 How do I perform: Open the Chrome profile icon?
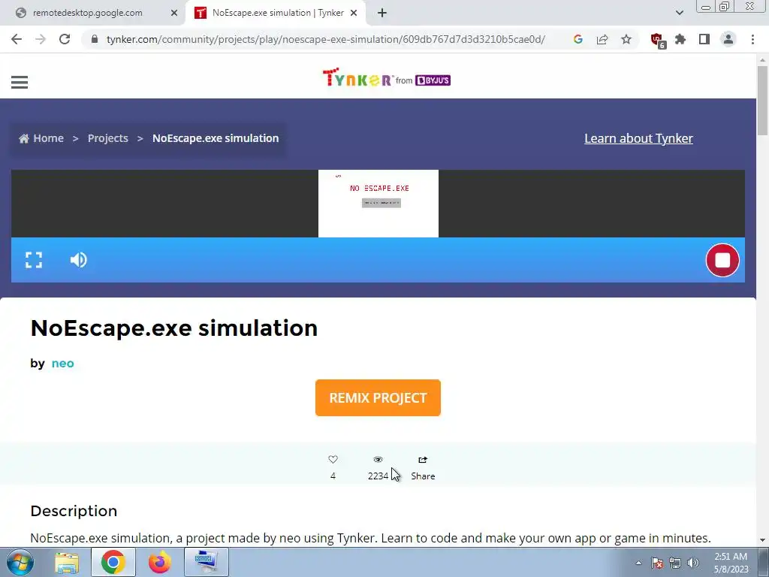click(x=728, y=39)
